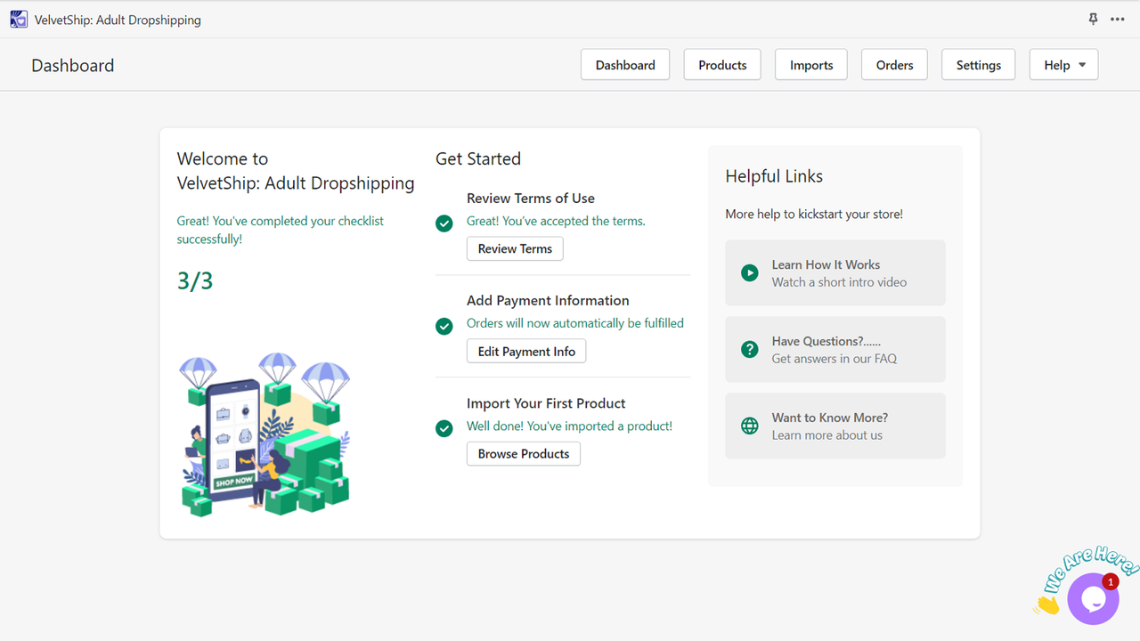Click Edit Payment Info
Viewport: 1140px width, 641px height.
525,351
